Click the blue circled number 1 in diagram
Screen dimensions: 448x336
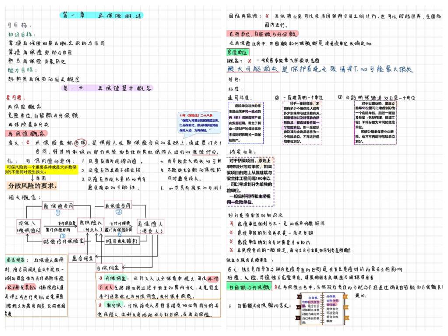(58, 213)
